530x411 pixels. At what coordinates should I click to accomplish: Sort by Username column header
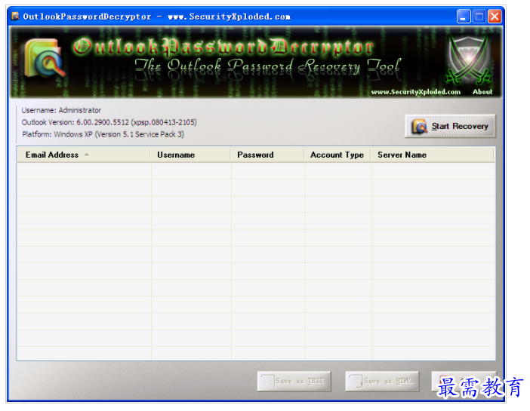pos(190,155)
